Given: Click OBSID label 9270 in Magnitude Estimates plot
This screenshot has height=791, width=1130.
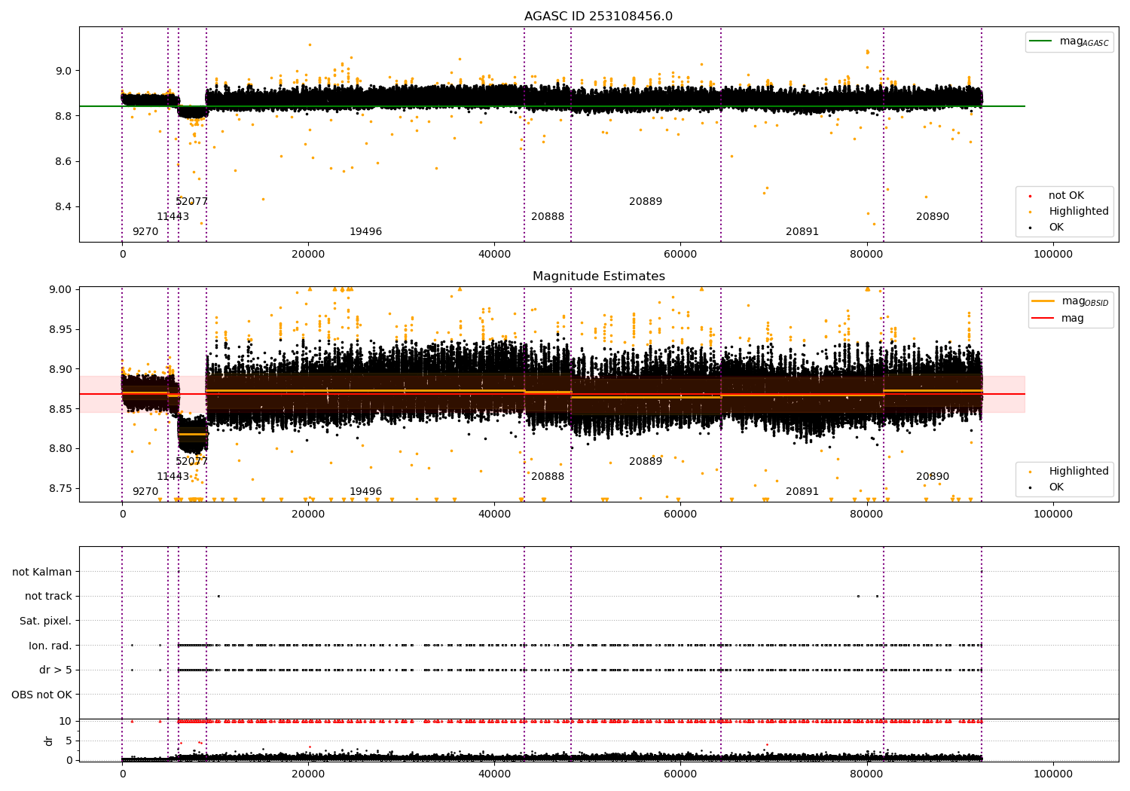Looking at the screenshot, I should (x=145, y=491).
